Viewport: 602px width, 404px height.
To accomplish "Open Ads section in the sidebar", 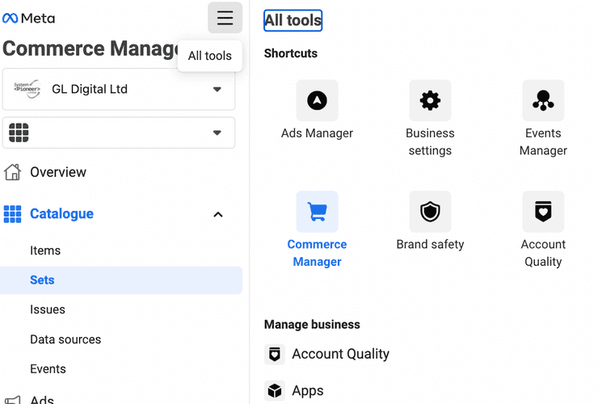I will [42, 399].
